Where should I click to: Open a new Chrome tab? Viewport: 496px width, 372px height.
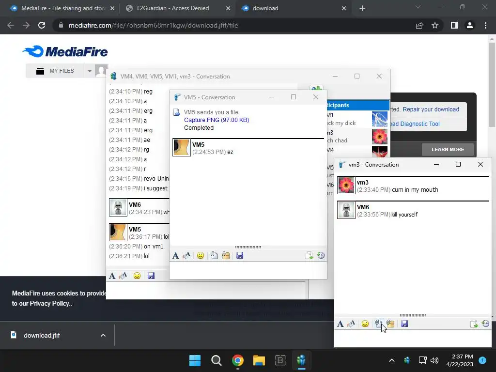pyautogui.click(x=362, y=8)
